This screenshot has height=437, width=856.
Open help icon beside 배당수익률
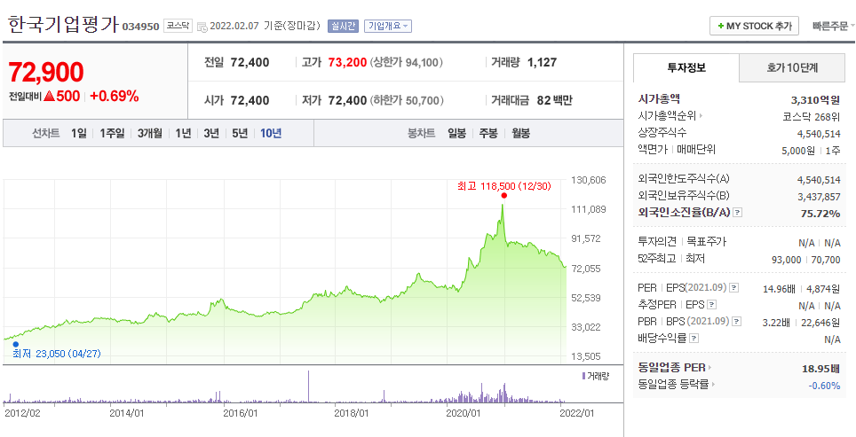point(694,339)
